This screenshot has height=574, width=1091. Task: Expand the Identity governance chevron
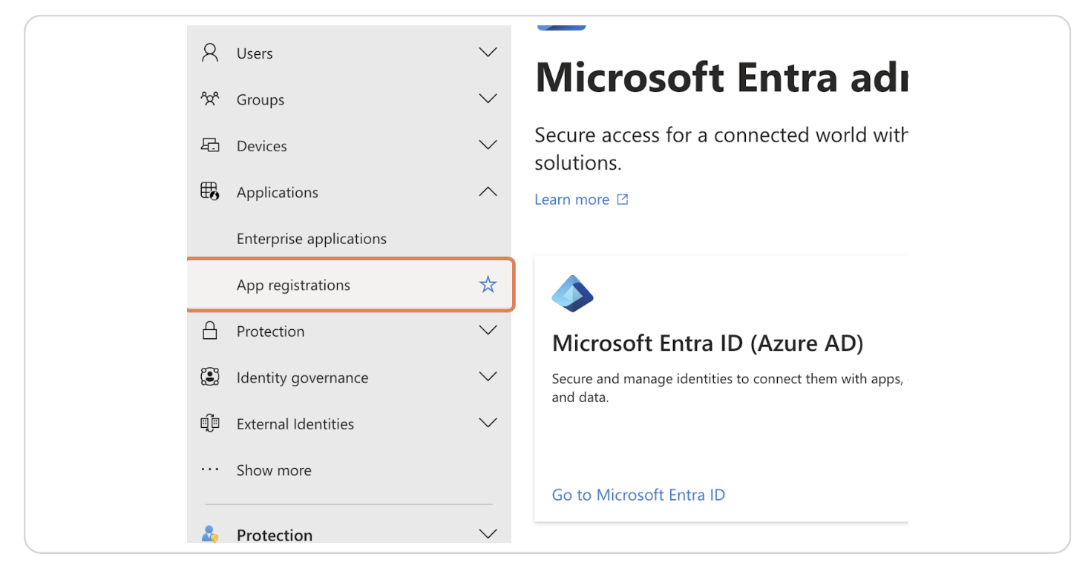tap(488, 377)
